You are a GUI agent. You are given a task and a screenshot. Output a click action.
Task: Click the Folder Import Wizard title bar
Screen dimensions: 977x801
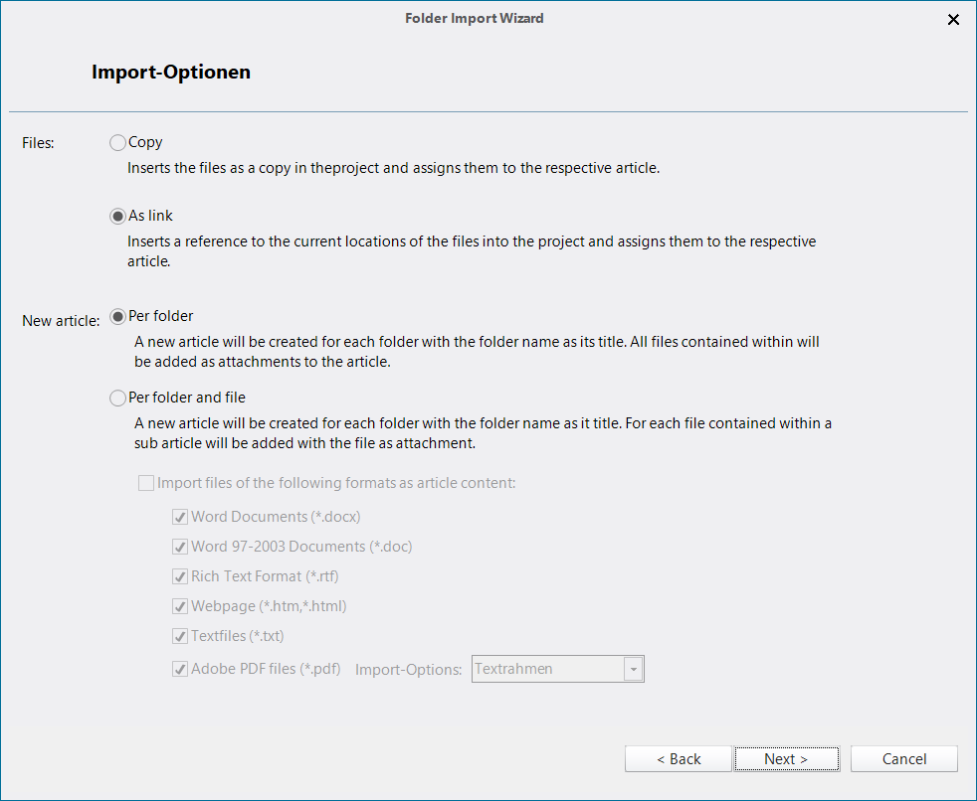pyautogui.click(x=475, y=18)
